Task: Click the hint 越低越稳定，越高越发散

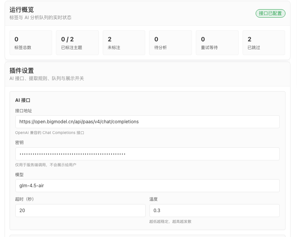Action: [170, 221]
